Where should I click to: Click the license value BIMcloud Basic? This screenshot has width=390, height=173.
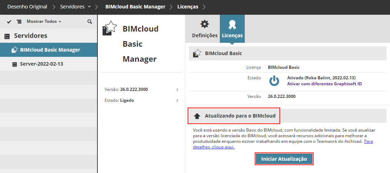pos(284,67)
